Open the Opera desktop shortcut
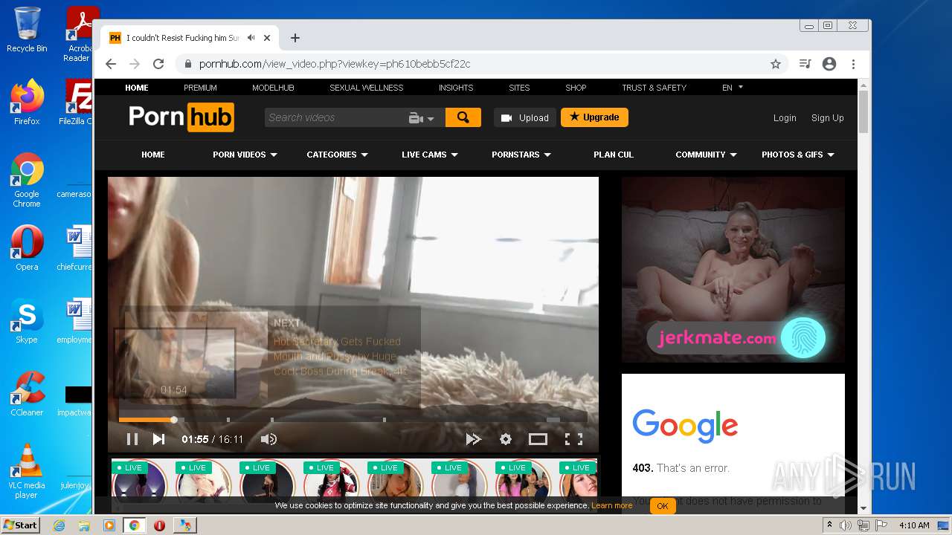The width and height of the screenshot is (952, 535). tap(27, 248)
